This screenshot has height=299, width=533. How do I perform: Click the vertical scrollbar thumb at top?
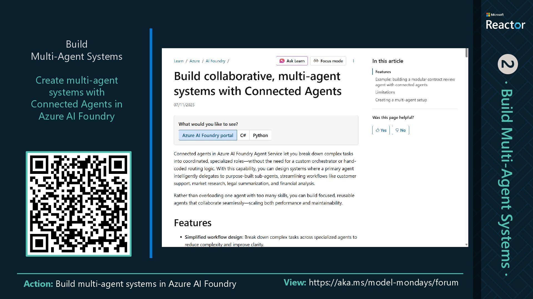coord(467,53)
